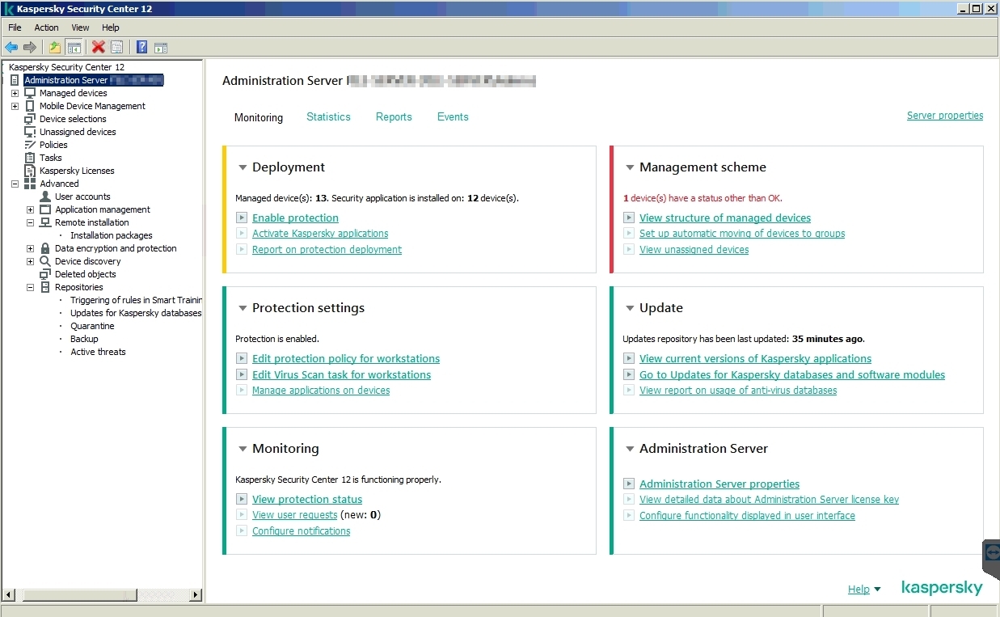The image size is (1000, 617).
Task: Click the Tasks clipboard icon
Action: [30, 158]
